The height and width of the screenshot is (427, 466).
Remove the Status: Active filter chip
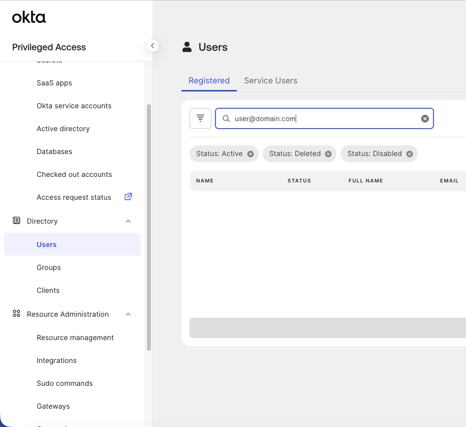tap(251, 154)
